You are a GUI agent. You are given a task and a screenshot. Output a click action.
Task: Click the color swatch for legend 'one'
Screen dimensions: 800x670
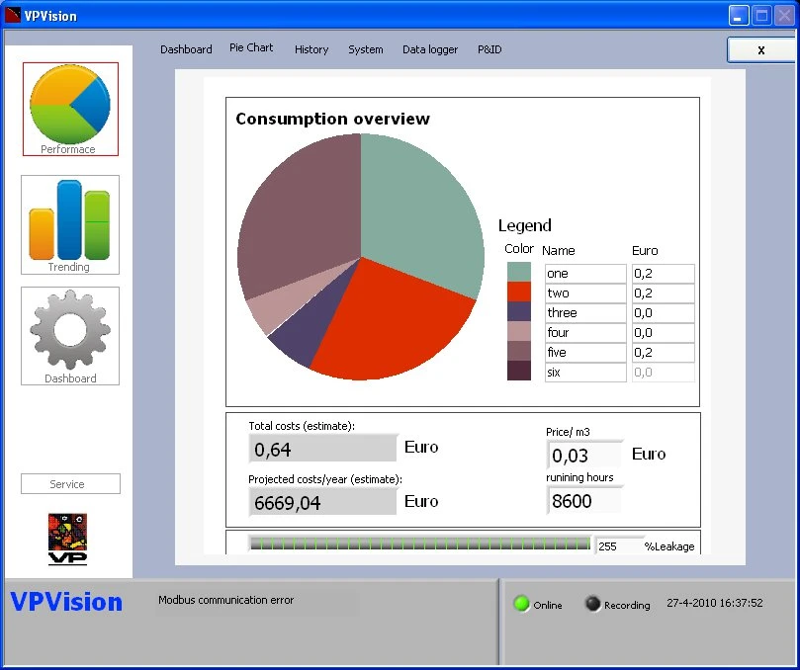(x=519, y=273)
